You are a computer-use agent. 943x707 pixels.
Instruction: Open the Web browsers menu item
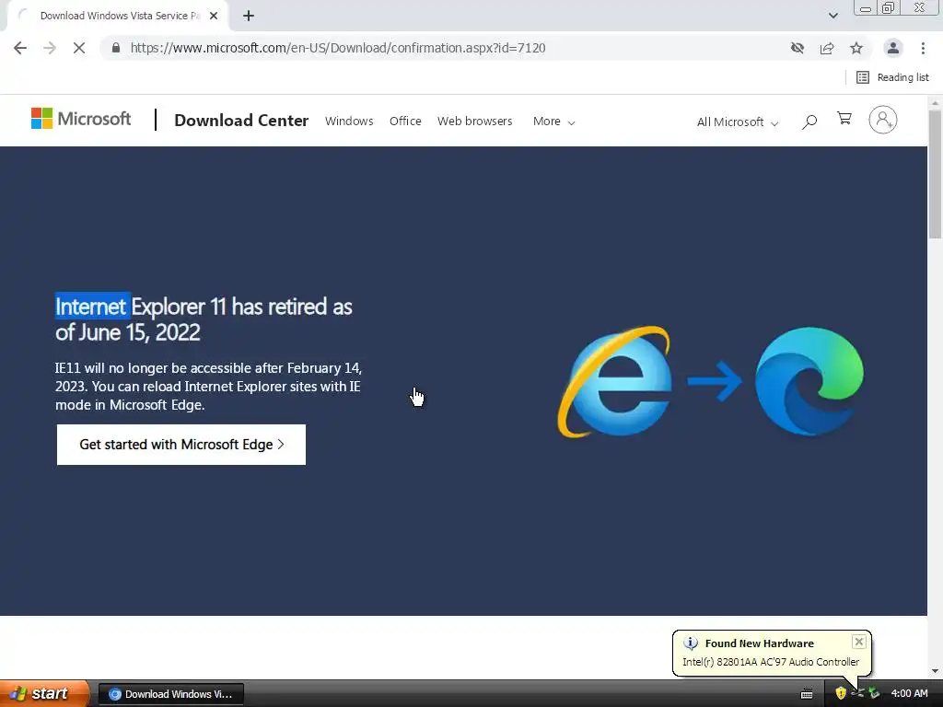pos(474,121)
